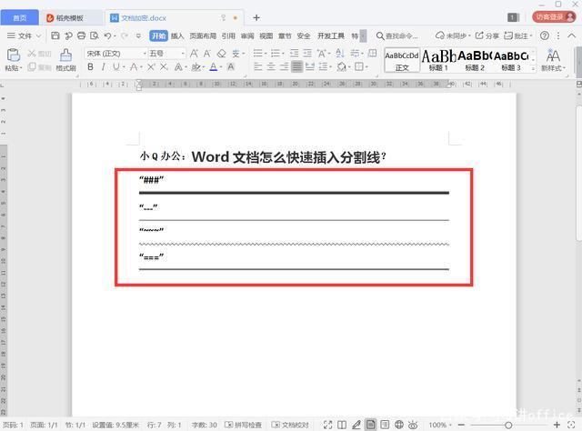
Task: Apply subscript formatting
Action: point(164,66)
